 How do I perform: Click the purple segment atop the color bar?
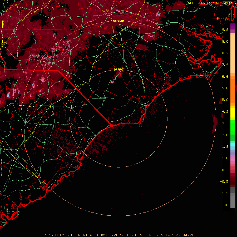[233, 26]
